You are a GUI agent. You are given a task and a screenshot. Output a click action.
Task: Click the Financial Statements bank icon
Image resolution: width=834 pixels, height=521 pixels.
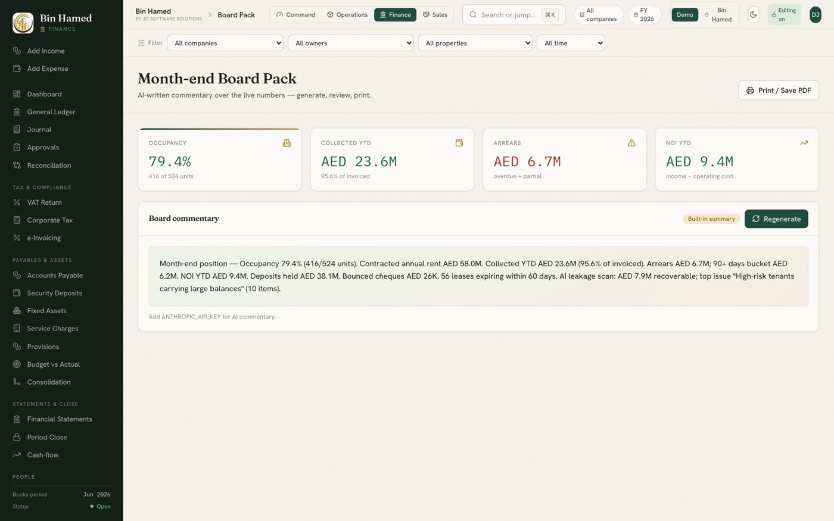click(17, 419)
